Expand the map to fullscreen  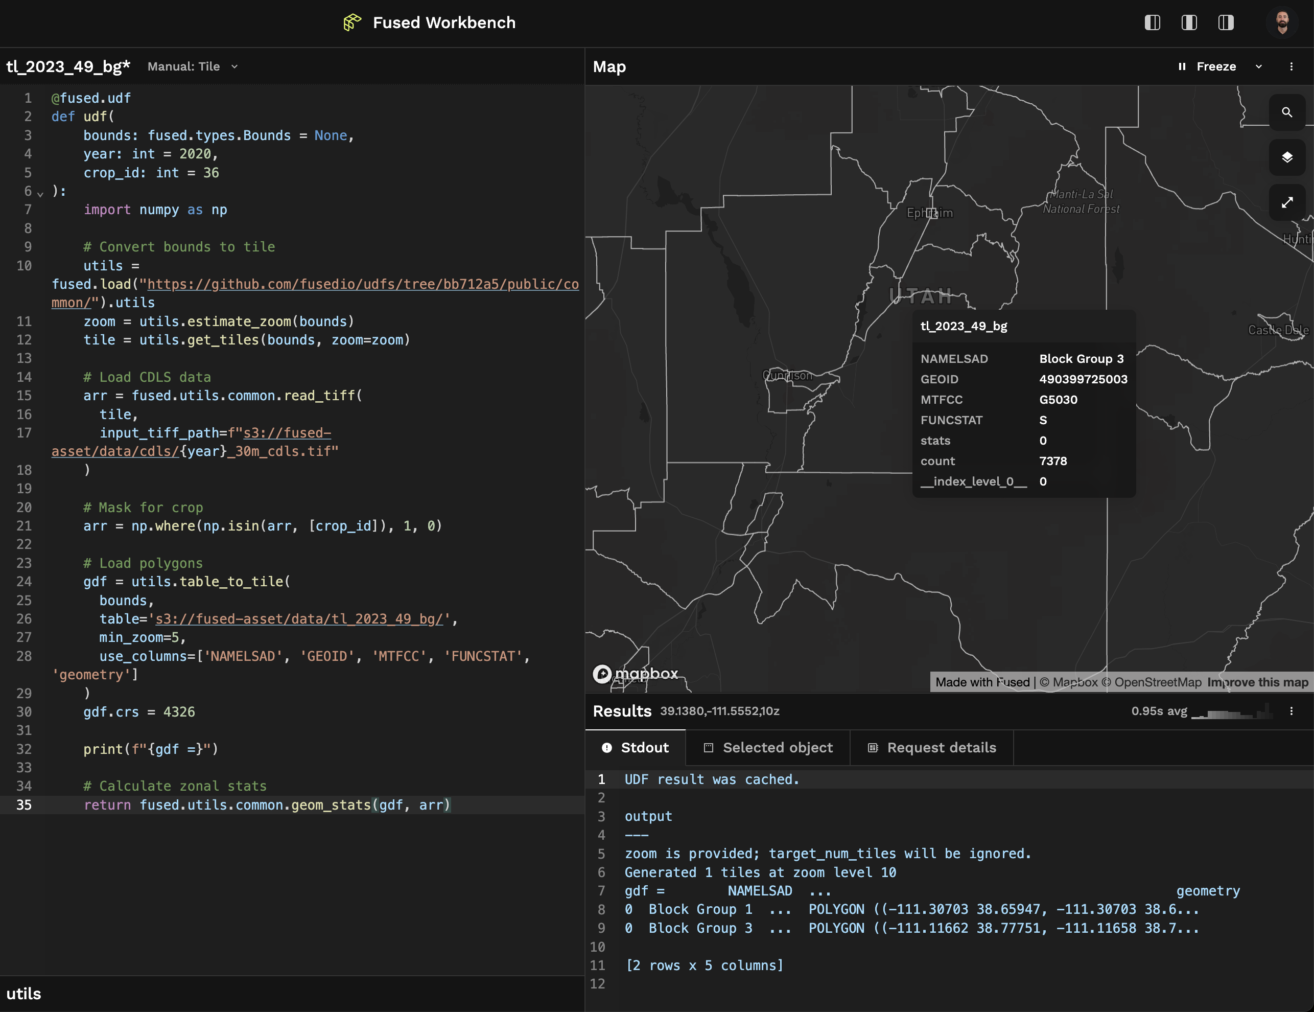point(1287,202)
